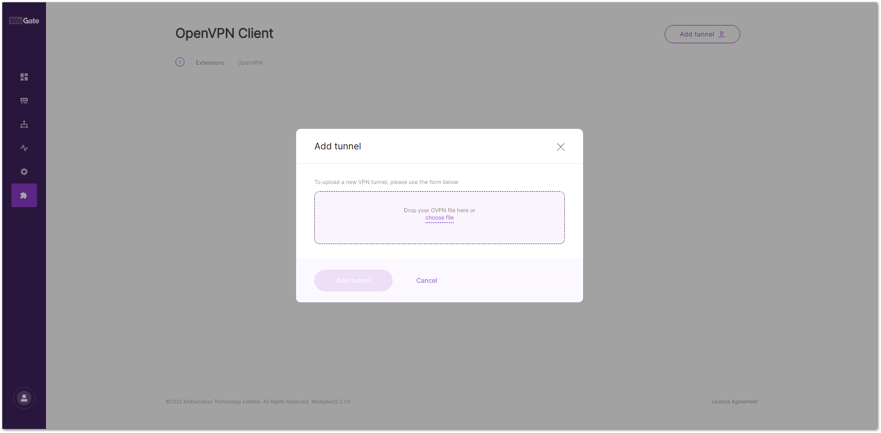The height and width of the screenshot is (433, 881).
Task: Select the LoRa gateway icon in the sidebar
Action: (x=24, y=101)
